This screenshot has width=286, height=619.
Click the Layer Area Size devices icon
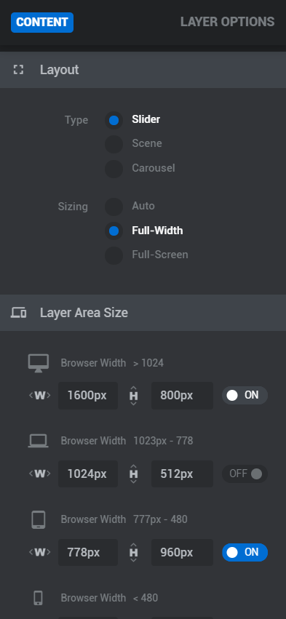18,313
